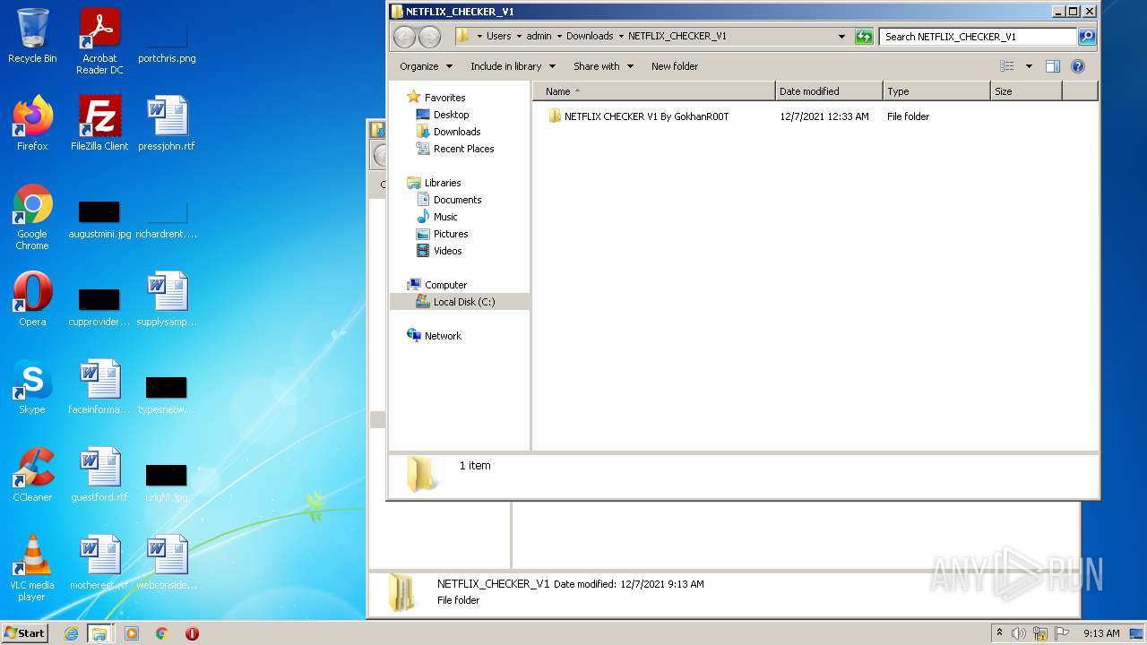Screen dimensions: 1147x645
Task: Open Google Chrome from the taskbar
Action: pos(161,633)
